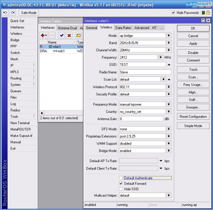Click the Redo arrow in top toolbar
This screenshot has height=210, width=213.
[x=12, y=13]
